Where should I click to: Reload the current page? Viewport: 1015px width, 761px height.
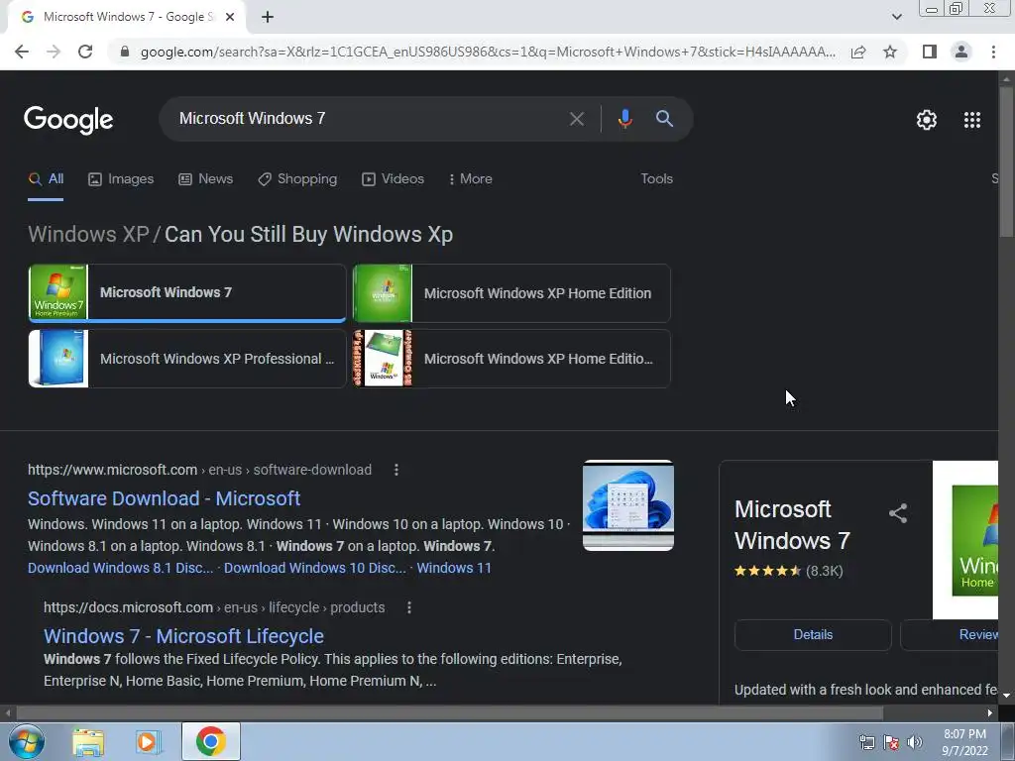(x=85, y=52)
